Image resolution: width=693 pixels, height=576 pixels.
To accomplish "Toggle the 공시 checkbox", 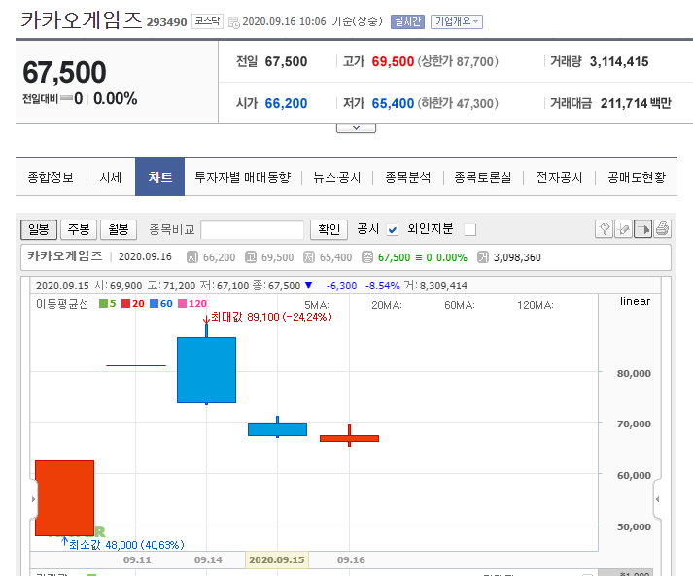I will (x=393, y=229).
